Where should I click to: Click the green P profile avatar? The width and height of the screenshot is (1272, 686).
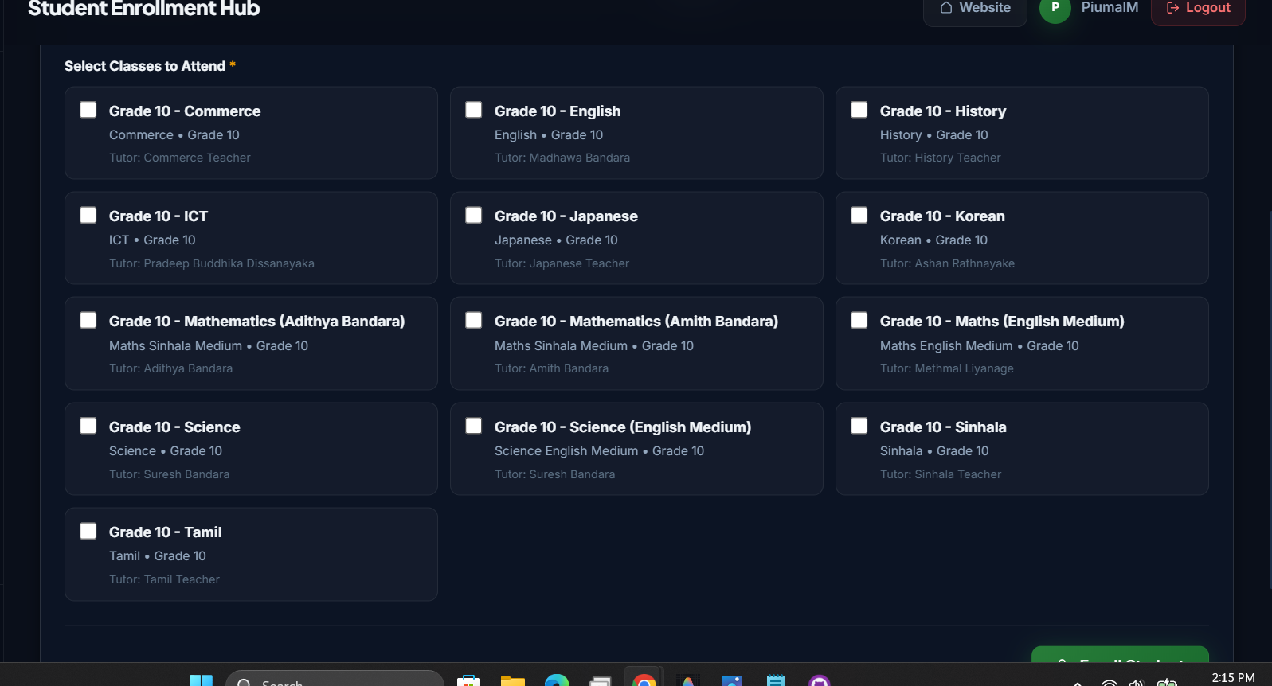pyautogui.click(x=1055, y=8)
